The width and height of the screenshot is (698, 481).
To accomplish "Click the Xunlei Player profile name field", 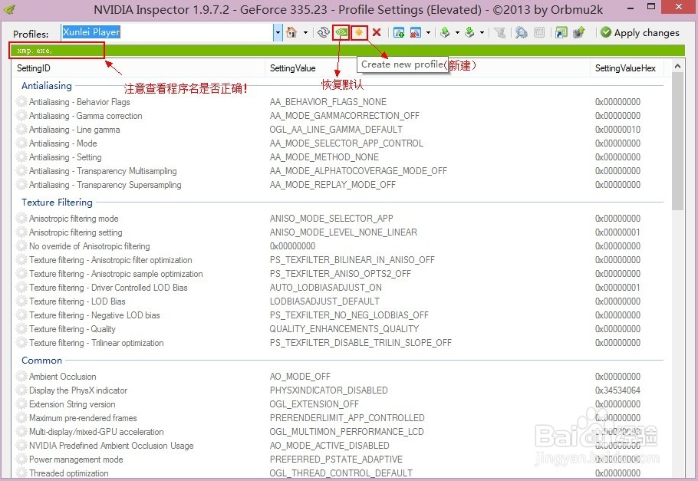I will [167, 32].
